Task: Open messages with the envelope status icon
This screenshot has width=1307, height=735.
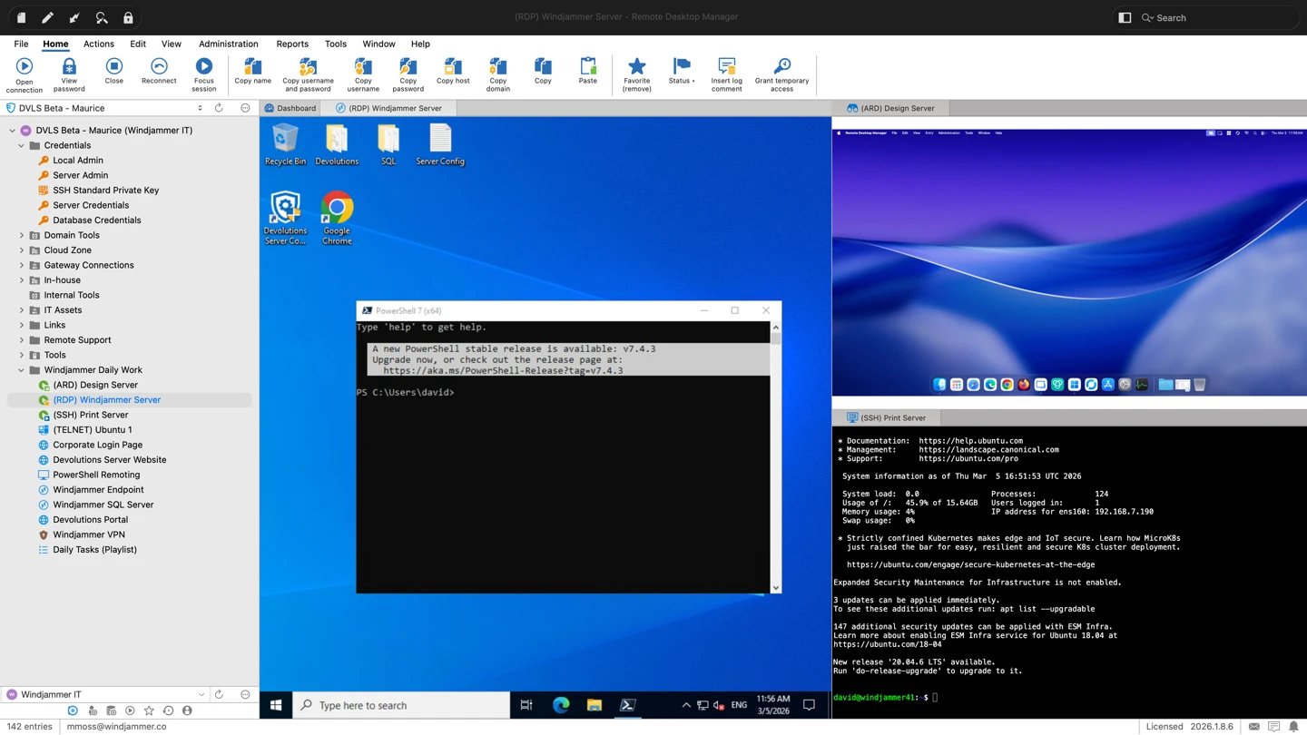Action: [1254, 726]
